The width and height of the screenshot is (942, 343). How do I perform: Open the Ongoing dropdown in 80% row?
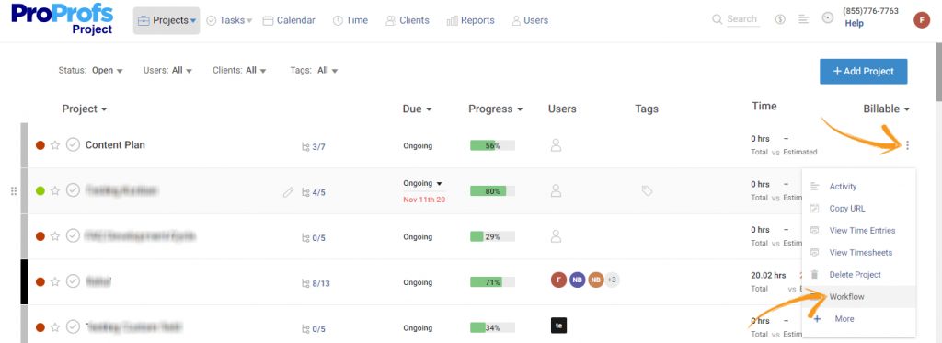pyautogui.click(x=422, y=183)
